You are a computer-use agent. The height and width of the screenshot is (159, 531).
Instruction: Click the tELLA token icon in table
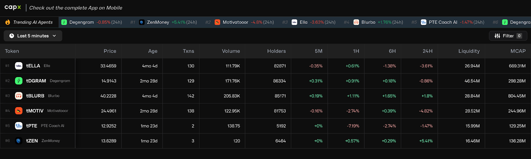tap(19, 66)
